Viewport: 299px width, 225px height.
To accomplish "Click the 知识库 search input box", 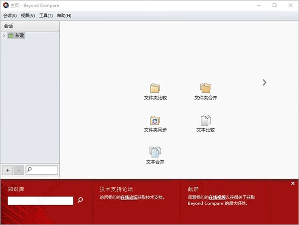I will (40, 201).
